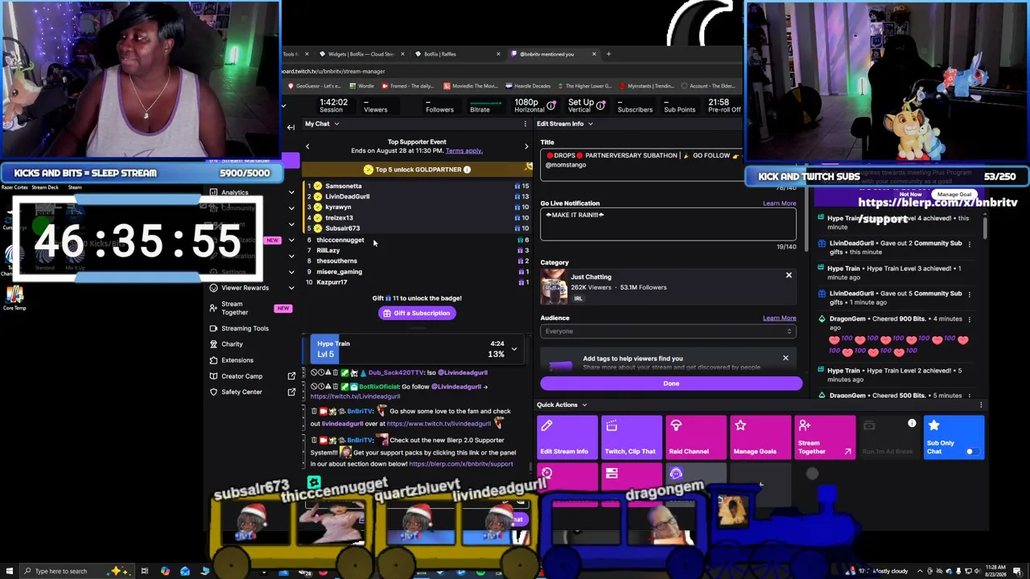The image size is (1030, 579).
Task: Dismiss the Add tags suggestion banner
Action: pos(785,358)
